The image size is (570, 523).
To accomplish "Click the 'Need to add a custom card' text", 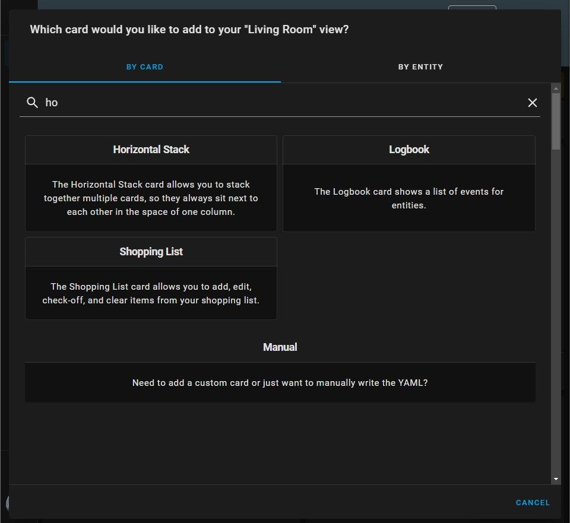I will coord(280,383).
